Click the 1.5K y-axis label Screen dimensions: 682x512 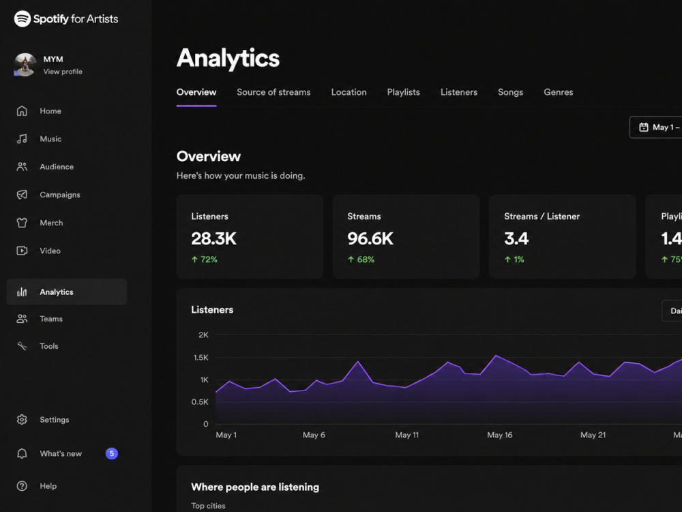[201, 358]
